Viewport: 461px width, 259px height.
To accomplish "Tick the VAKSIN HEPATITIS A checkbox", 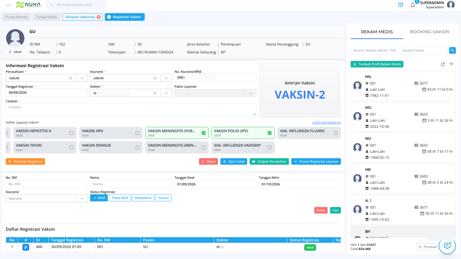I will (x=71, y=133).
